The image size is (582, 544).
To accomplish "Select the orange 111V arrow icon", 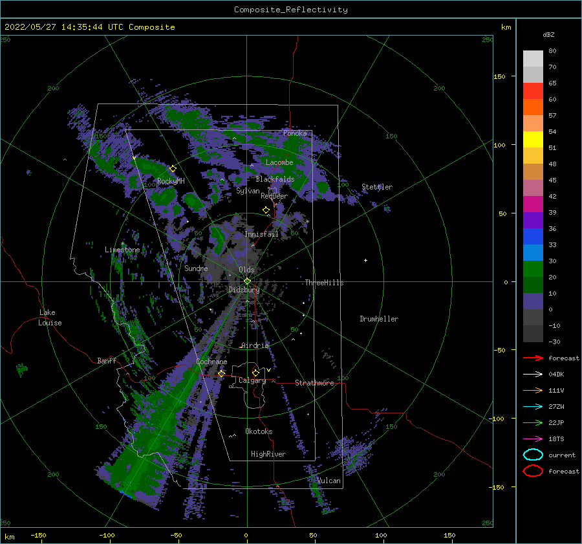I will pos(533,390).
